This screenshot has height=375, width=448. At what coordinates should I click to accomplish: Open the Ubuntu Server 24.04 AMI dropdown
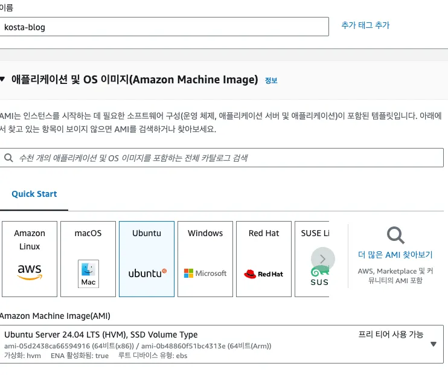[222, 344]
